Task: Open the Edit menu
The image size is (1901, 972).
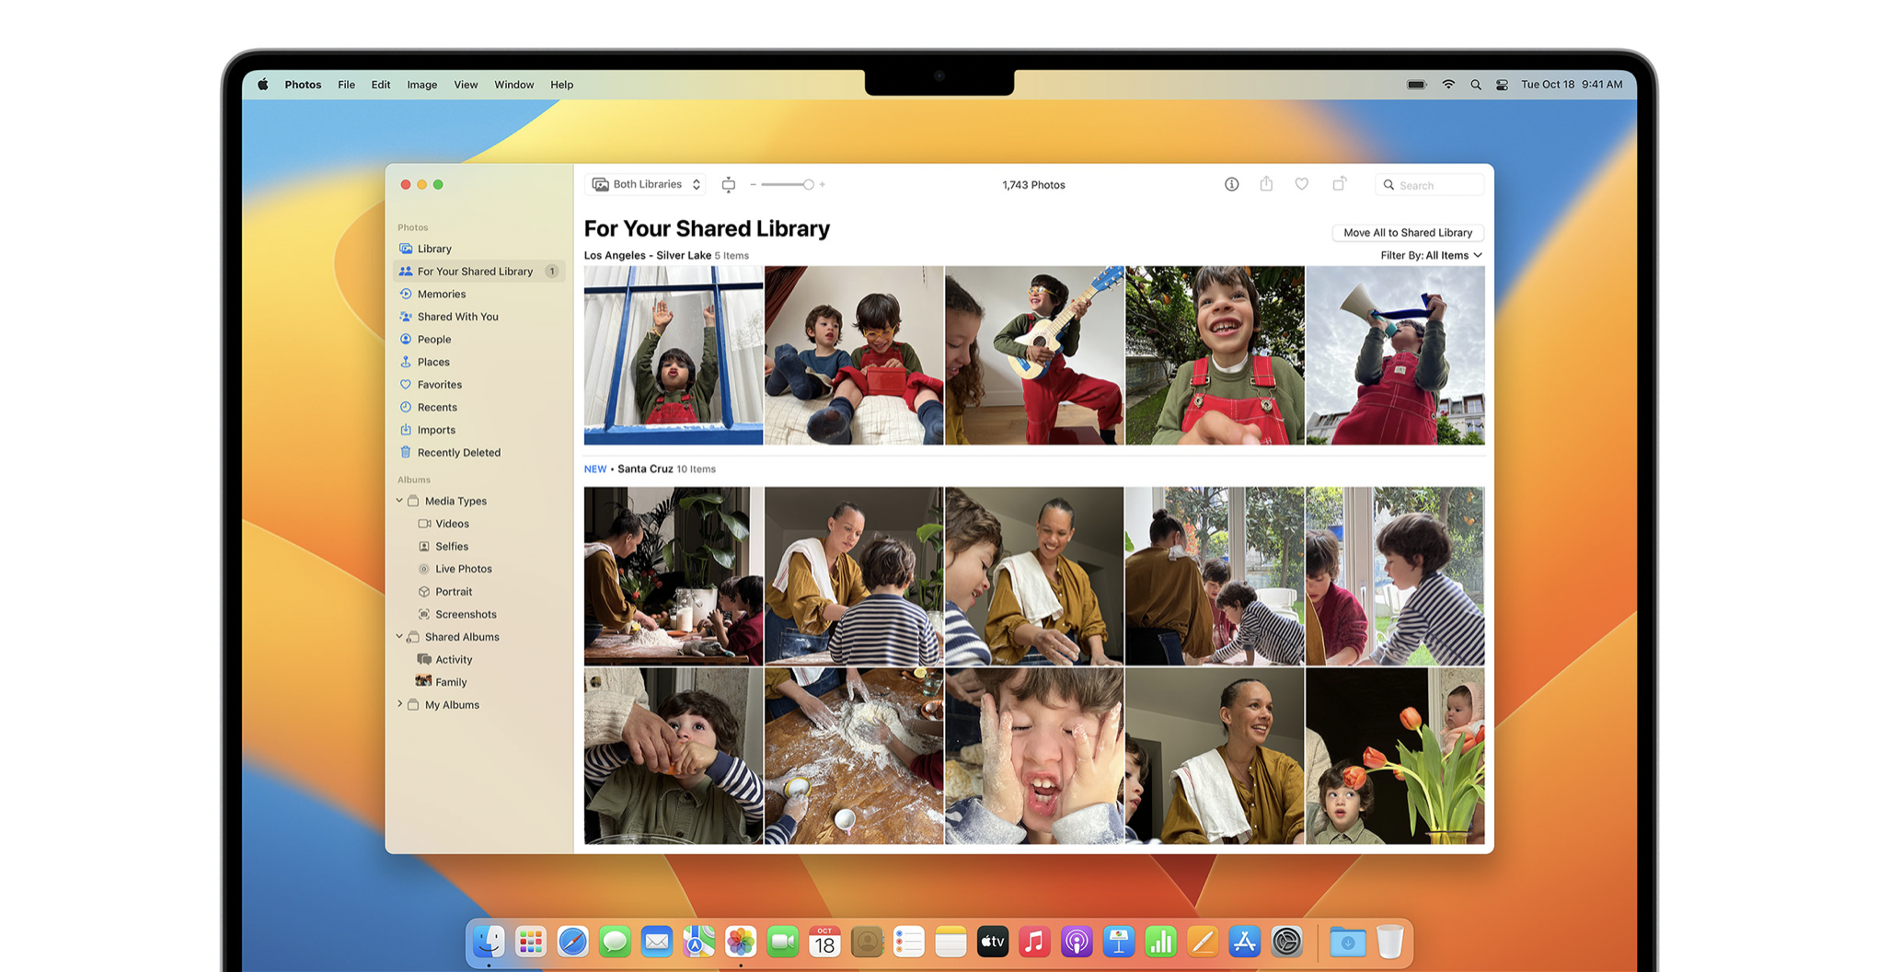Action: [x=381, y=85]
